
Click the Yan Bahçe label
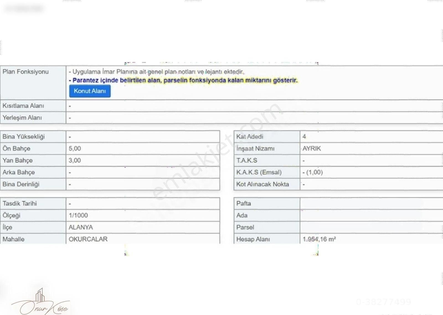(x=17, y=161)
